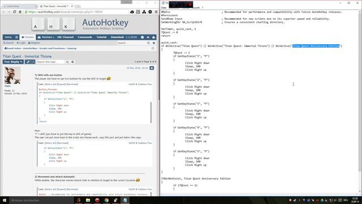Go back in the browser history
This screenshot has height=204, width=362.
[x=4, y=12]
